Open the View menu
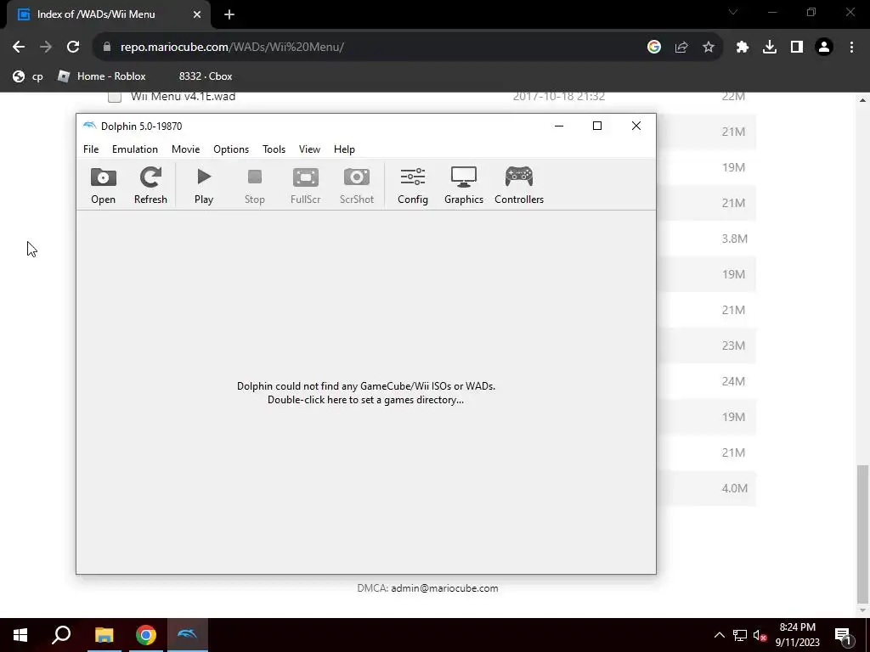Viewport: 870px width, 652px height. pos(309,149)
